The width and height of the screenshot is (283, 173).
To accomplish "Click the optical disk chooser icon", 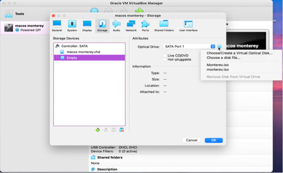I will point(219,47).
